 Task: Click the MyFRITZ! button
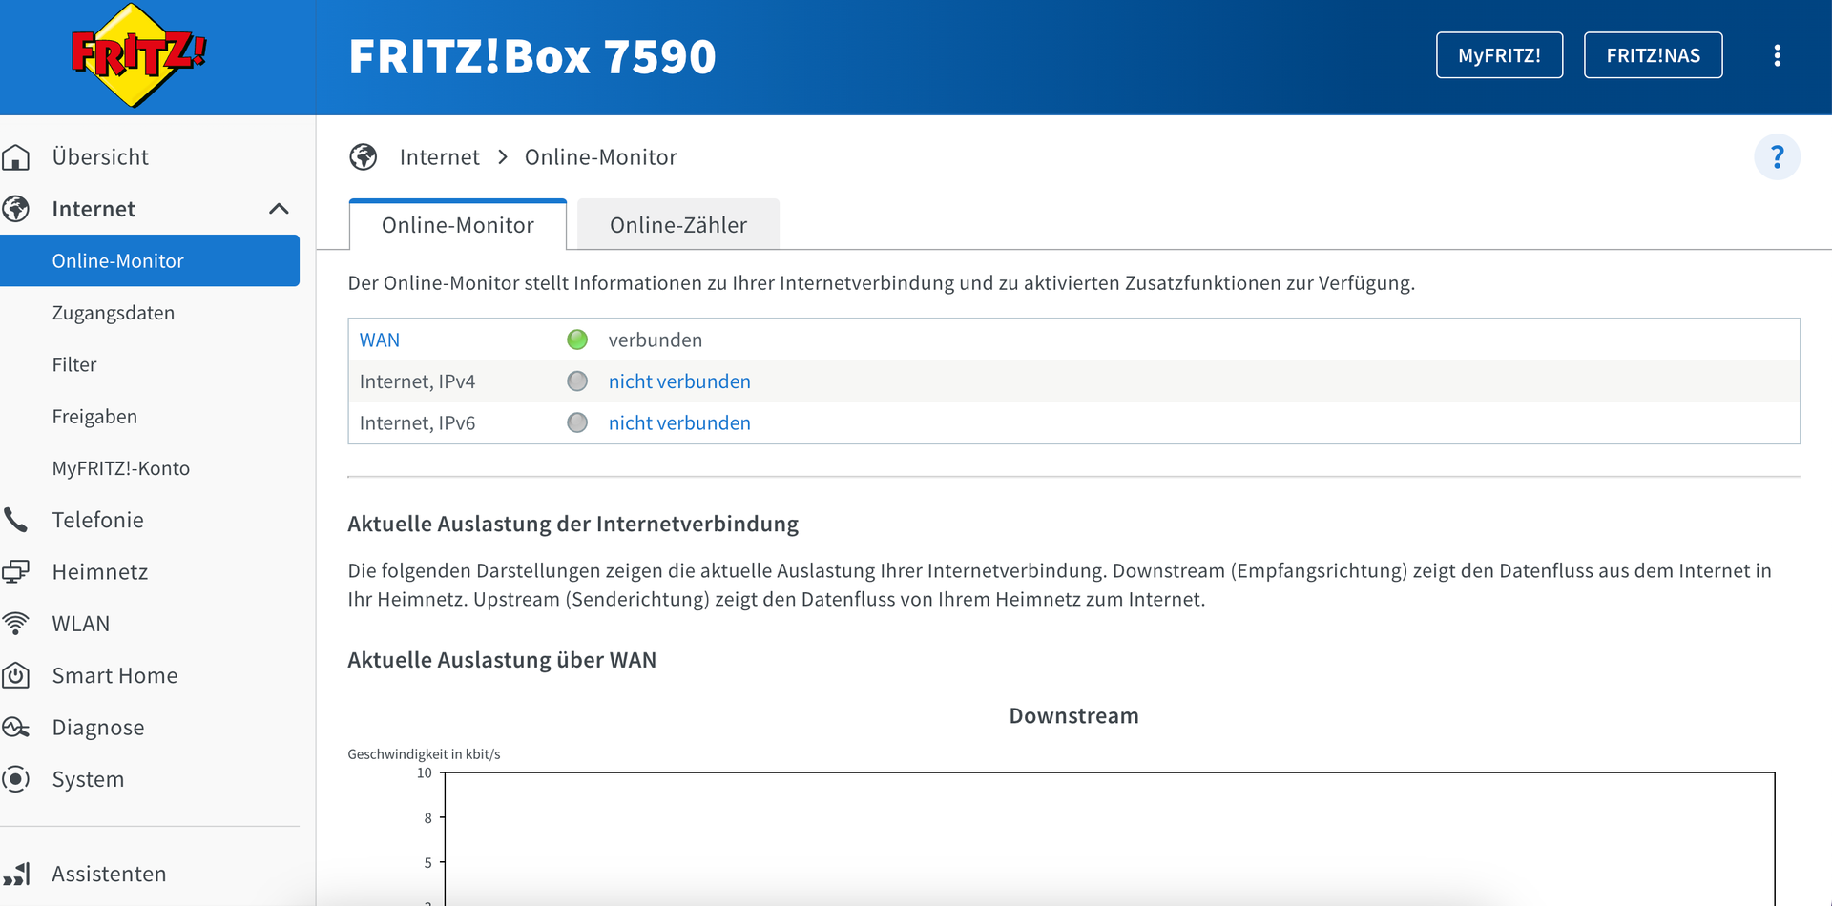pyautogui.click(x=1499, y=55)
